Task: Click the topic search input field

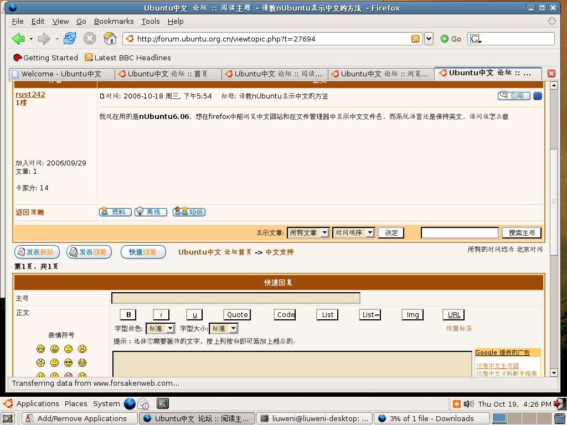Action: [460, 233]
